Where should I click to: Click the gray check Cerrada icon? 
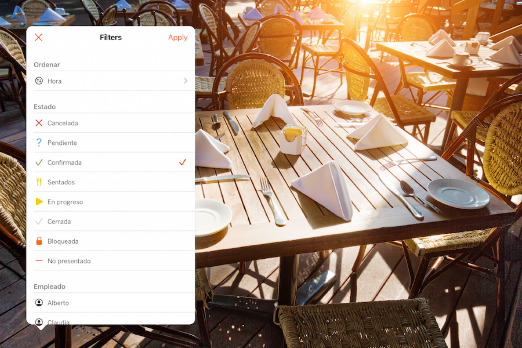tap(39, 222)
